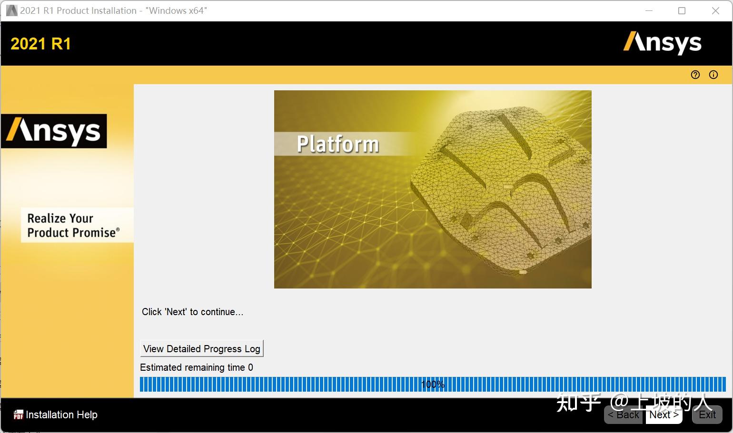Open the help question mark icon

(695, 75)
